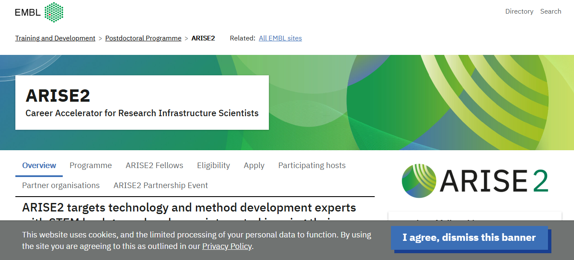Select the Overview tab

pyautogui.click(x=39, y=166)
